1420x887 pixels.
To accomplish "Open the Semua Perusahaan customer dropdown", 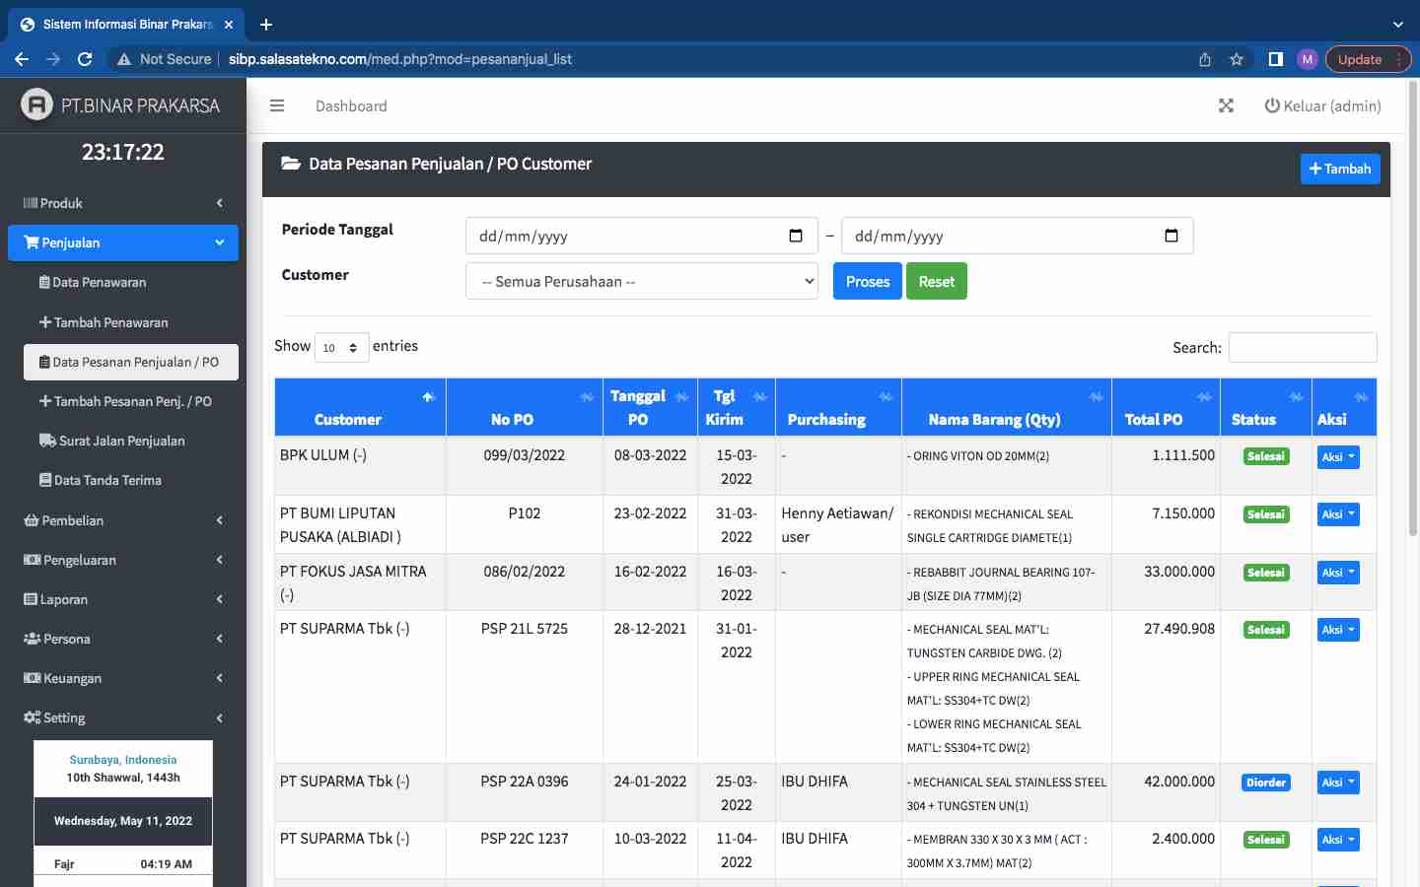I will (x=642, y=282).
